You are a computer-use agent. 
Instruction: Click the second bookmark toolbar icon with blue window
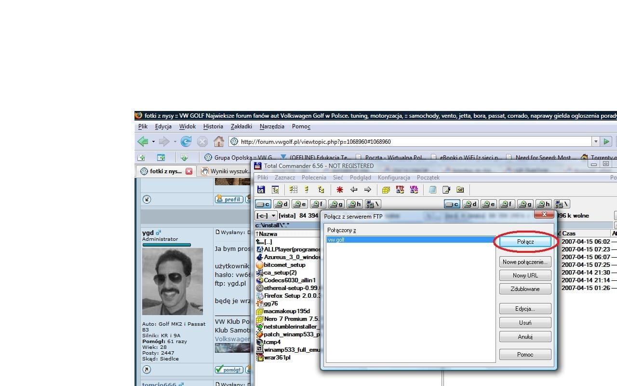(161, 157)
